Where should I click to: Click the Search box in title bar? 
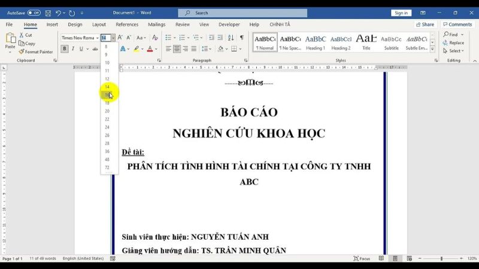(x=242, y=13)
